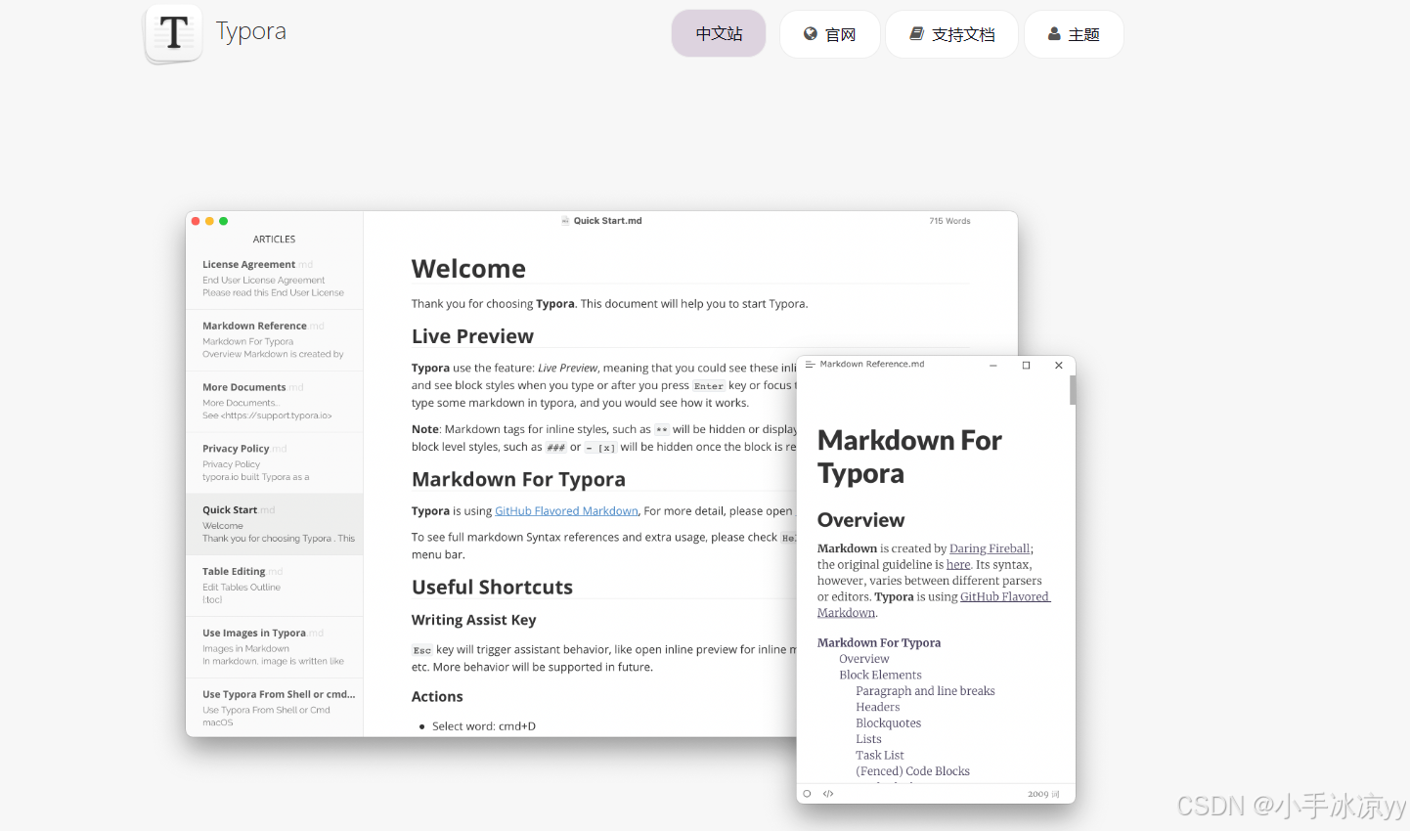This screenshot has height=831, width=1410.
Task: Open the 中文站 tab
Action: click(x=719, y=34)
